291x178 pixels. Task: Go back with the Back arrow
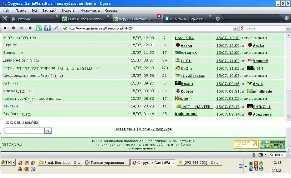coord(13,28)
